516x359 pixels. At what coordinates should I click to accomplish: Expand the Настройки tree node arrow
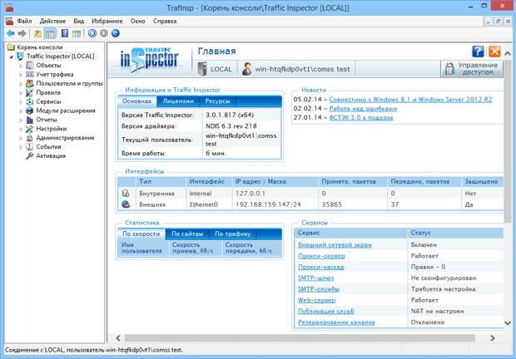(x=21, y=129)
